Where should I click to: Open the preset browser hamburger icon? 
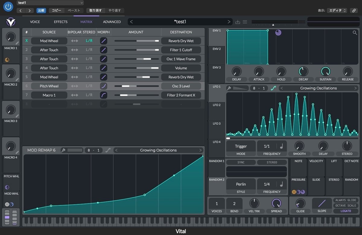coord(245,22)
